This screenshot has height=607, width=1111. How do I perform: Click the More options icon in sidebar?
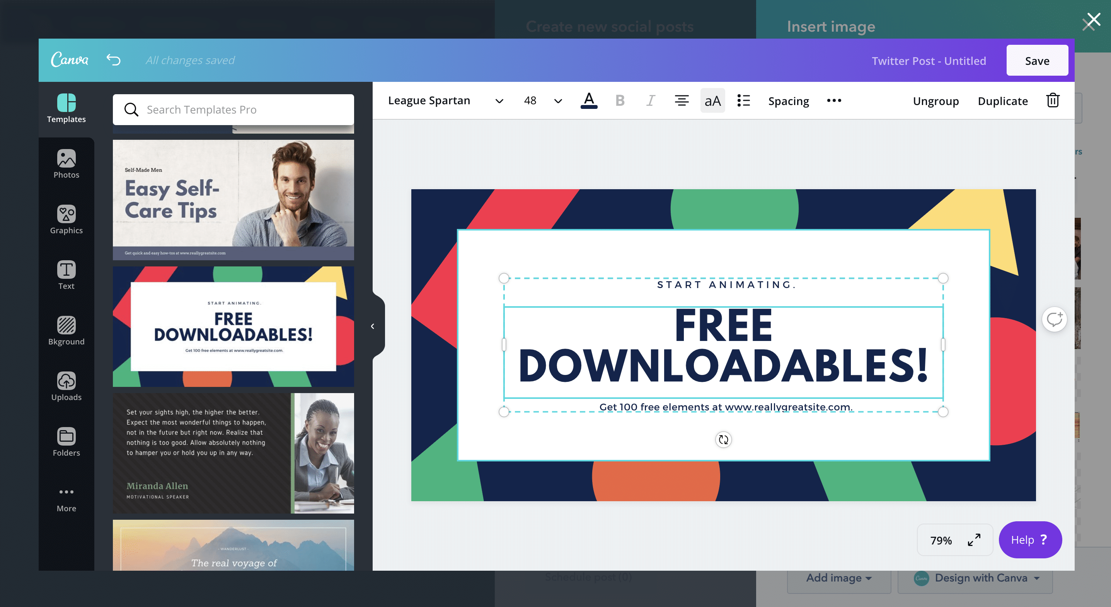tap(66, 492)
